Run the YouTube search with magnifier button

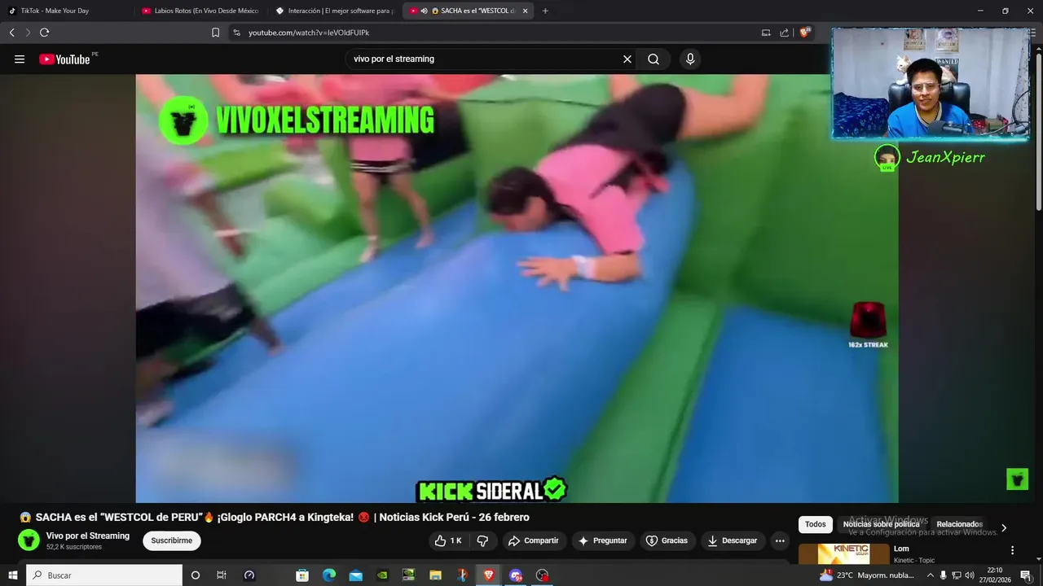click(654, 59)
